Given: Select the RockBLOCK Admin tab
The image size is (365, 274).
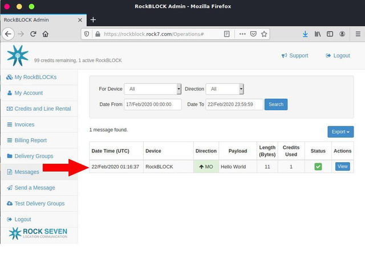Looking at the screenshot, I should point(43,20).
